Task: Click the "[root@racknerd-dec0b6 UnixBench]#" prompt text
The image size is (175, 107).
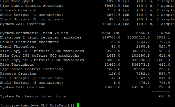Action: [37, 105]
